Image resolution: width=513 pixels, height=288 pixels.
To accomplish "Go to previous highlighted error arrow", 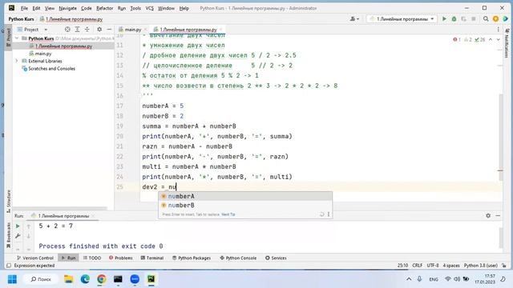I will point(491,39).
